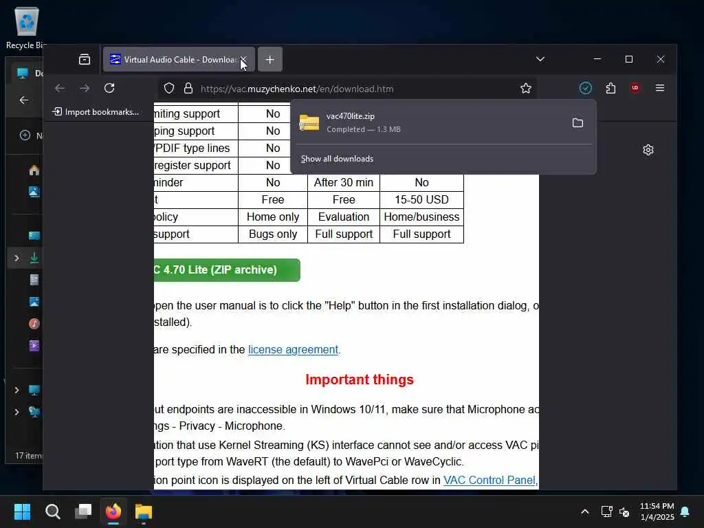Select the Bugs only cell
Screen dimensions: 704x528
(x=273, y=234)
